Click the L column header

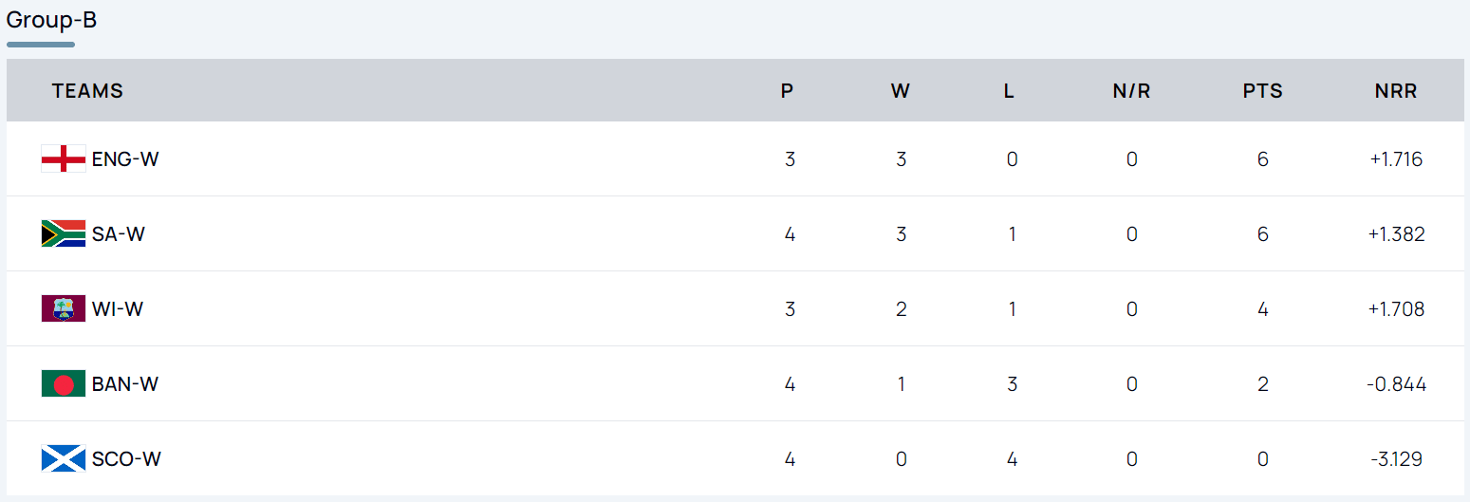pyautogui.click(x=1009, y=91)
